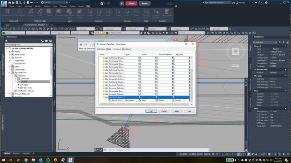The height and width of the screenshot is (163, 291).
Task: Open the layer dropdown in toolbar
Action: (x=117, y=33)
